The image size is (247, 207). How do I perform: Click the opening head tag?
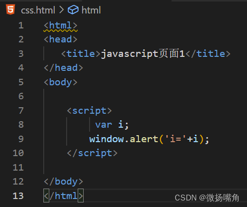(x=61, y=39)
